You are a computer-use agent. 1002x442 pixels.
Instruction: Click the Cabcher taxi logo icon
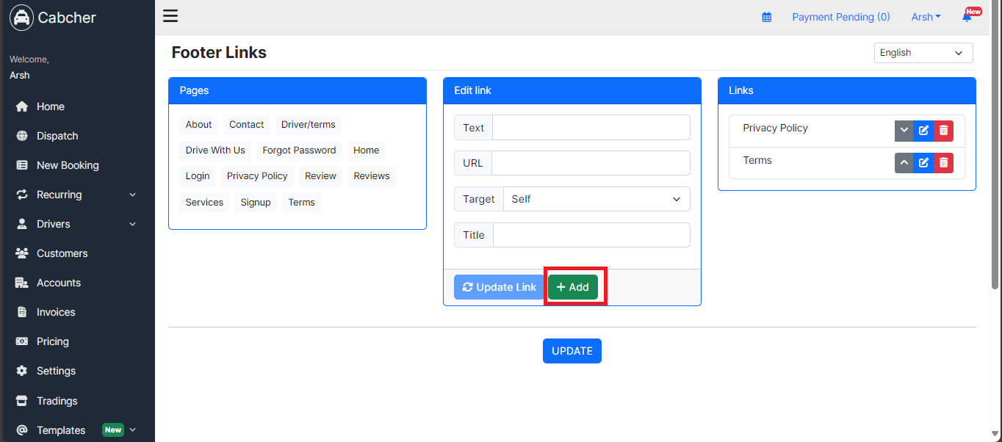[x=22, y=18]
